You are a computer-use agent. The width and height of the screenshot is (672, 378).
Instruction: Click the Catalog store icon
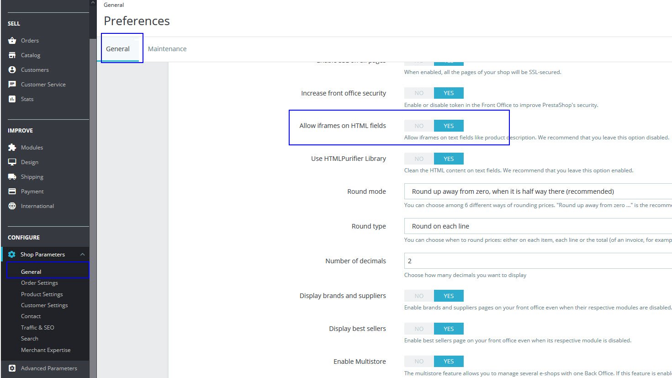(x=12, y=55)
